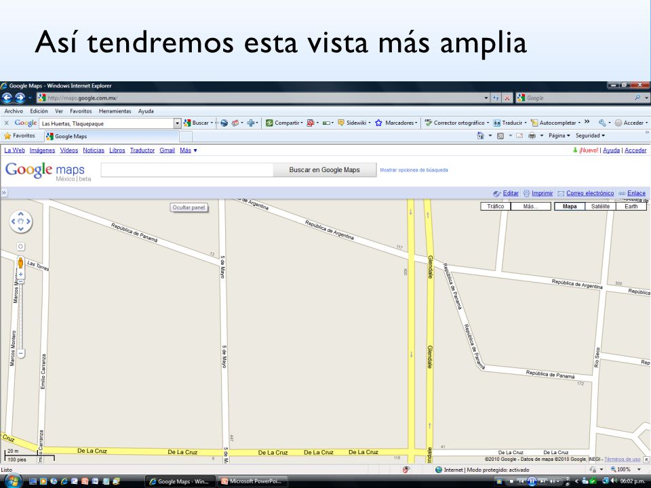Click the Imprimir link
Screen dimensions: 651x488
pyautogui.click(x=542, y=193)
